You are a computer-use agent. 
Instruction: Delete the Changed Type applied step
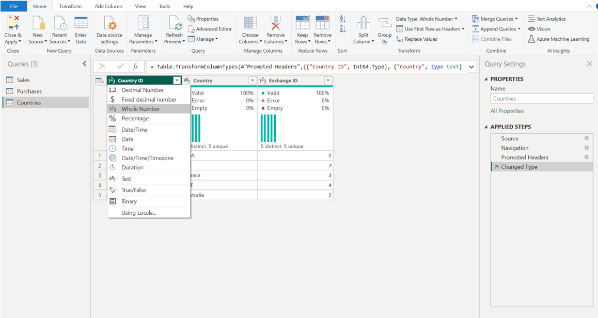tap(496, 167)
